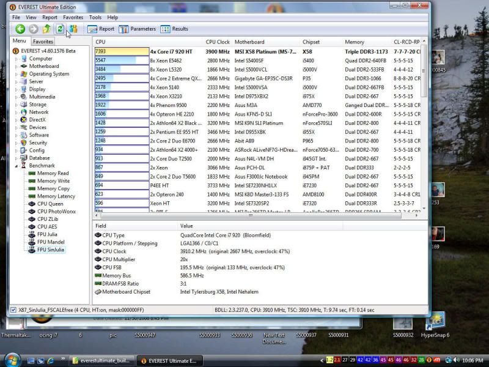Select the Database icon in tree
Viewport: 489px width, 367px height.
24,158
